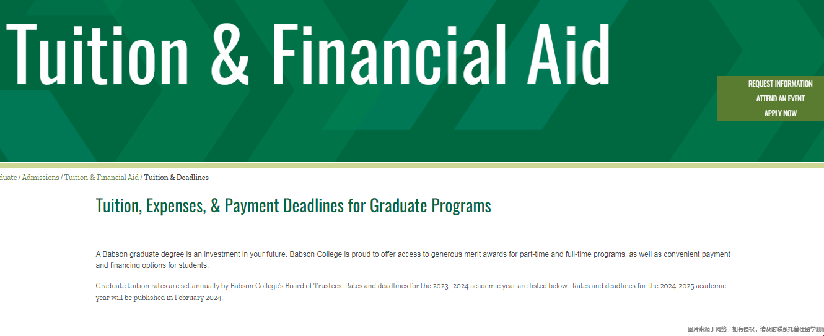824x336 pixels.
Task: Open the Tuition & Financial Aid breadcrumb link
Action: [x=102, y=178]
